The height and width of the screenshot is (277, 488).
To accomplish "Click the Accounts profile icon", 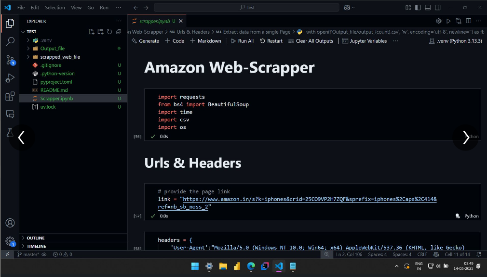I will click(10, 223).
